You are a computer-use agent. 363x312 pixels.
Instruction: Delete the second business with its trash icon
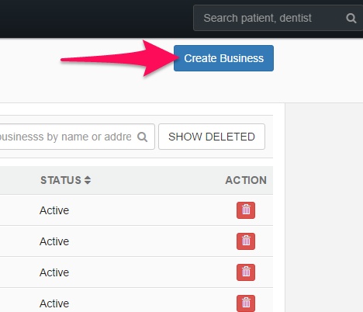click(x=246, y=241)
